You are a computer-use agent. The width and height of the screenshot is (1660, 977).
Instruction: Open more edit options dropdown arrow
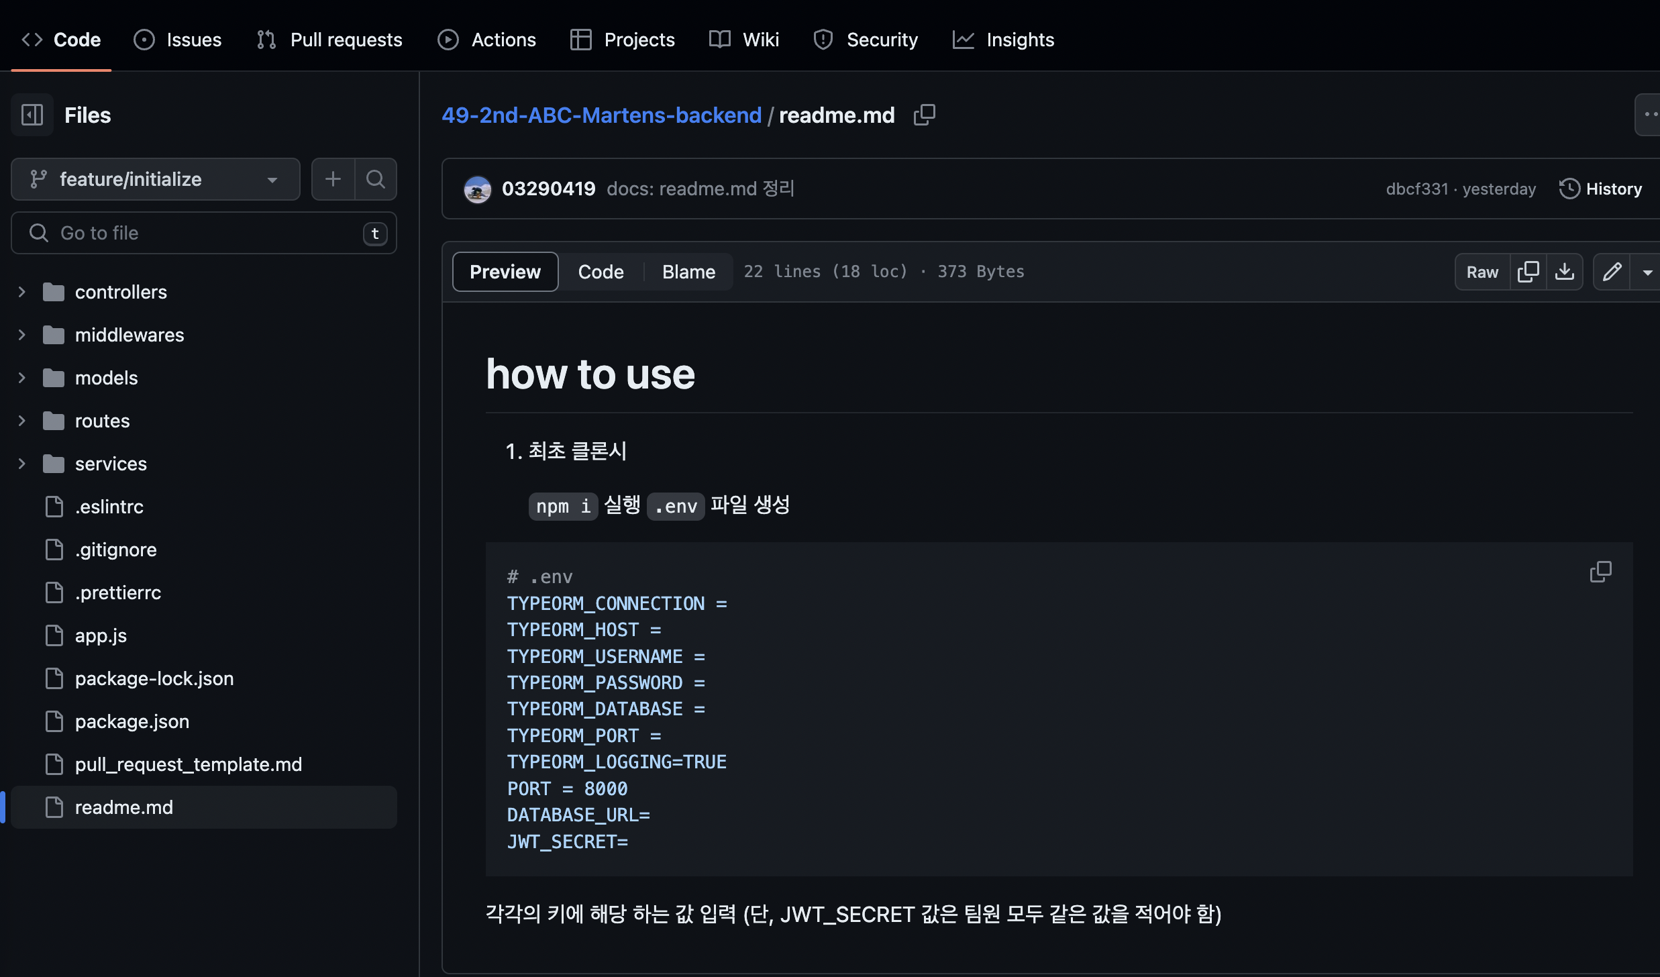tap(1647, 272)
